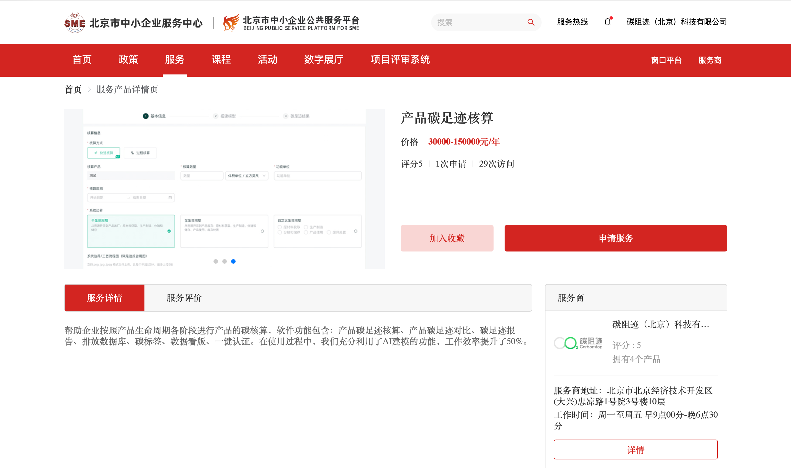Open the 课程 navigation menu

pyautogui.click(x=221, y=60)
